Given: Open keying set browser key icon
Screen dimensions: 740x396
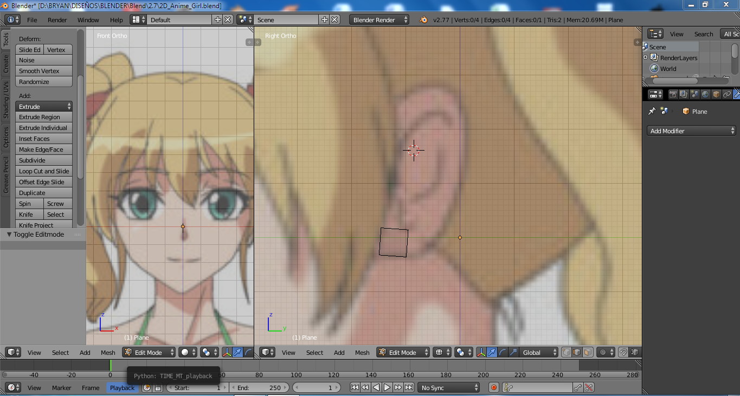Looking at the screenshot, I should tap(509, 387).
